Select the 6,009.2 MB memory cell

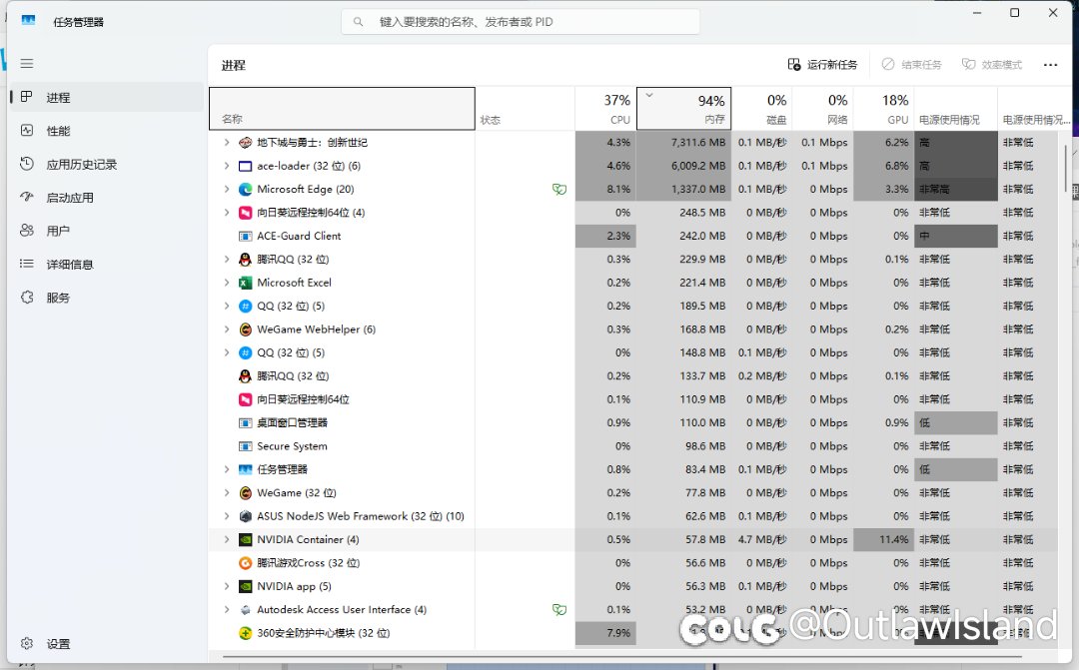click(x=684, y=166)
